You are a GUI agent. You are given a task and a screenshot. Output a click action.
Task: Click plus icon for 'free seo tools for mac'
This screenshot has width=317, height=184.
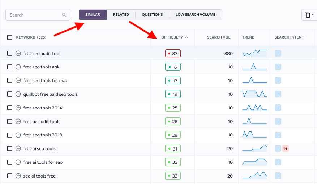(x=18, y=81)
